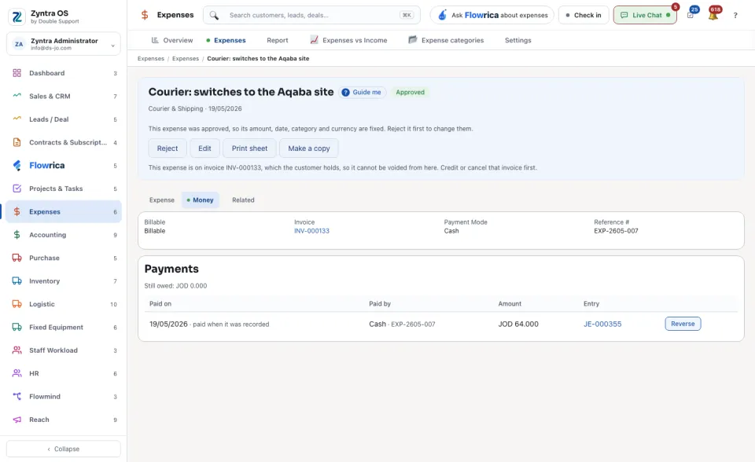This screenshot has width=755, height=462.
Task: Click the Check in button
Action: (x=584, y=16)
